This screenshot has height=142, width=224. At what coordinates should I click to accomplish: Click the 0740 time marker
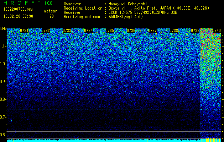[217, 31]
